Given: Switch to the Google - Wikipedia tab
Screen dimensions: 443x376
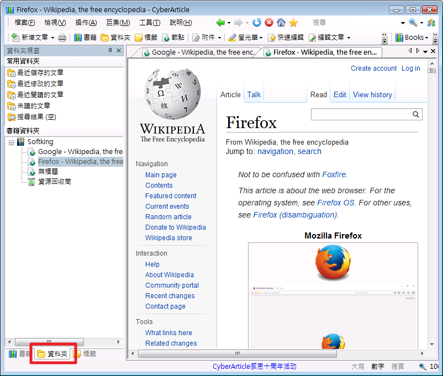Looking at the screenshot, I should tap(198, 52).
